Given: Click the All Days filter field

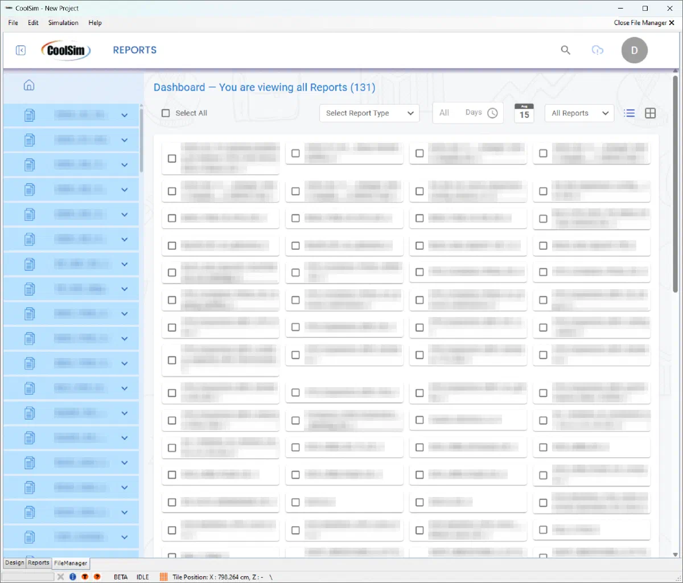Looking at the screenshot, I should click(468, 113).
